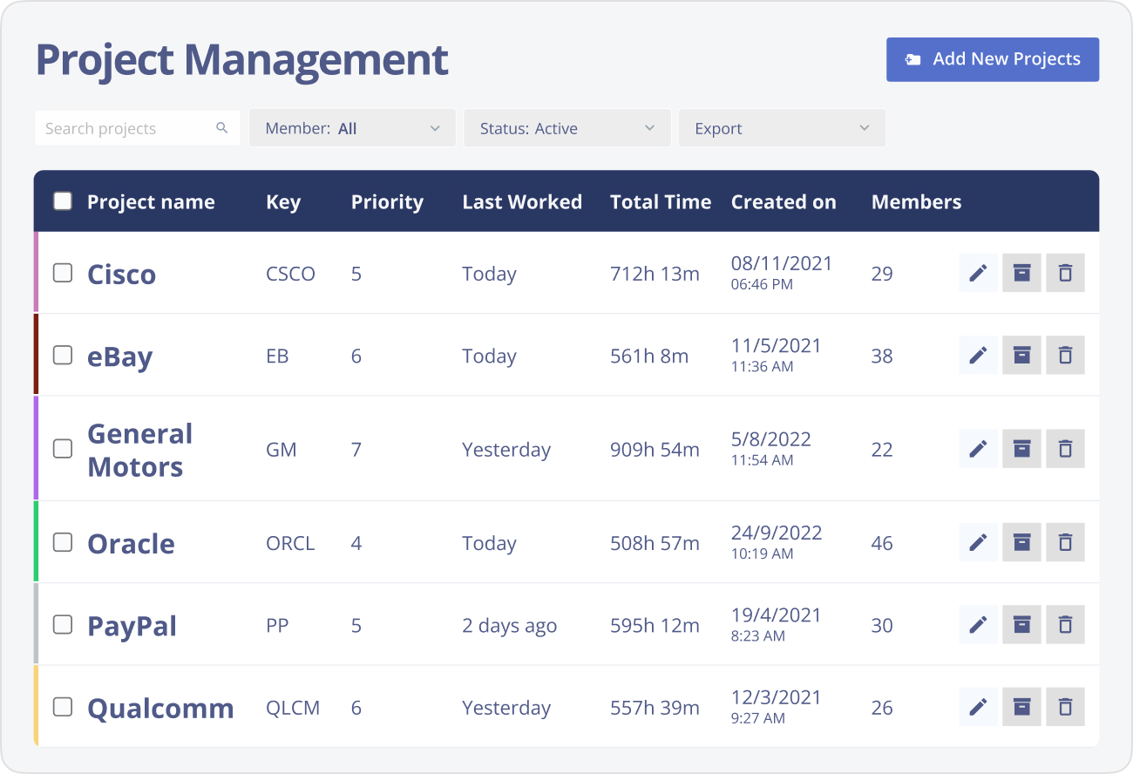Delete the Qualcomm project
Screen dimensions: 1133x774
(x=1065, y=707)
